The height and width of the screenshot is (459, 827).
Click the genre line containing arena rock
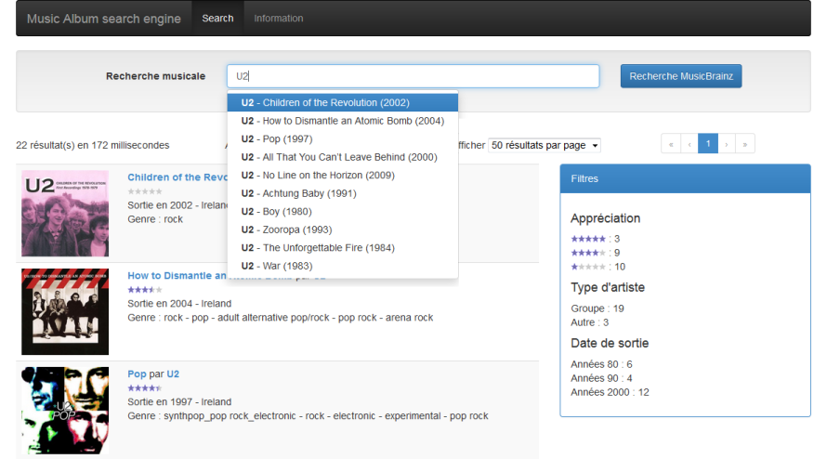[280, 318]
